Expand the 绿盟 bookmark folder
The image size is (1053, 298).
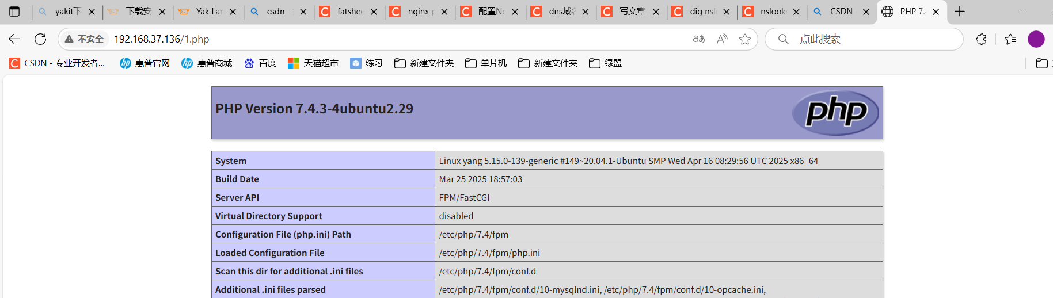click(605, 63)
